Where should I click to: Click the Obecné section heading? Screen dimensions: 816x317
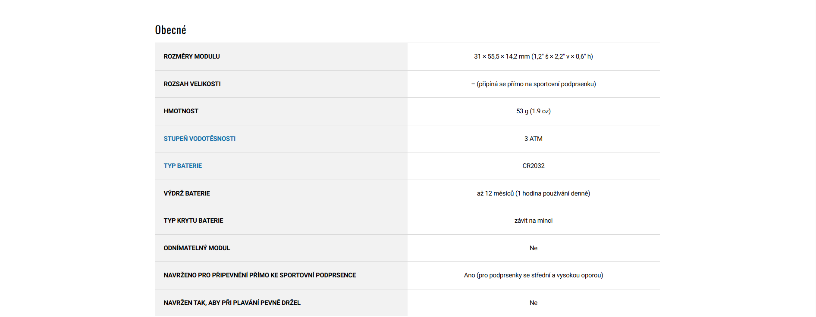[171, 30]
